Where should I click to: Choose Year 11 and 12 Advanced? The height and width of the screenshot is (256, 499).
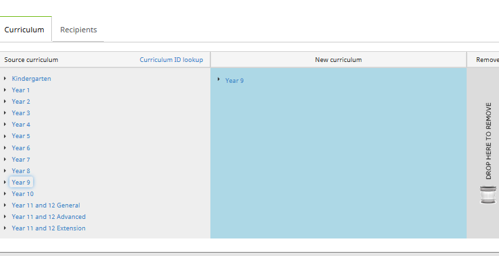pyautogui.click(x=49, y=216)
